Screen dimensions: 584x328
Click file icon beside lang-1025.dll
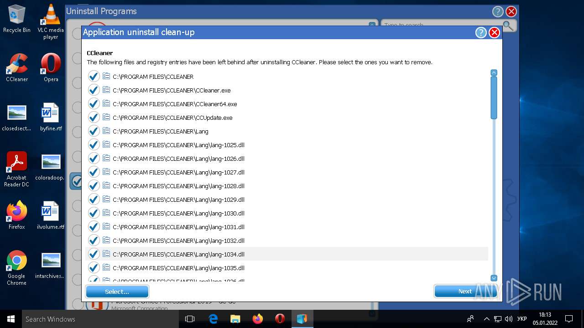106,144
